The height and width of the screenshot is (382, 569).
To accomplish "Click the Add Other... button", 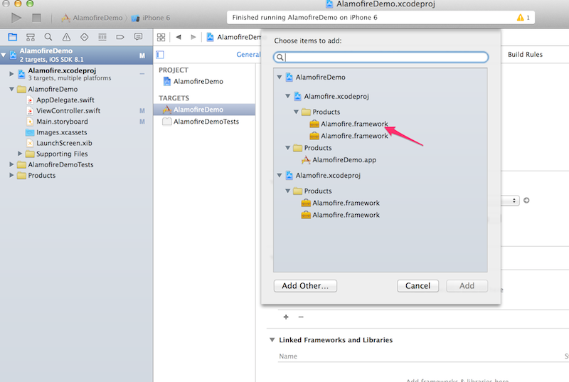I will [x=305, y=286].
